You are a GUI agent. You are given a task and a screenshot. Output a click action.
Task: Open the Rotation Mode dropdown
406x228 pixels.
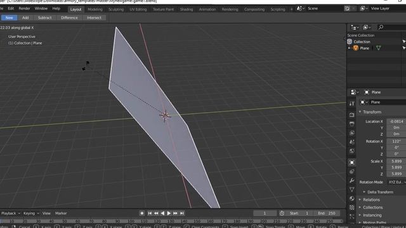(396, 182)
